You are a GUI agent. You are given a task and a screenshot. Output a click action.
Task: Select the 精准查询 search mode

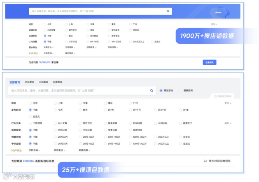click(161, 91)
